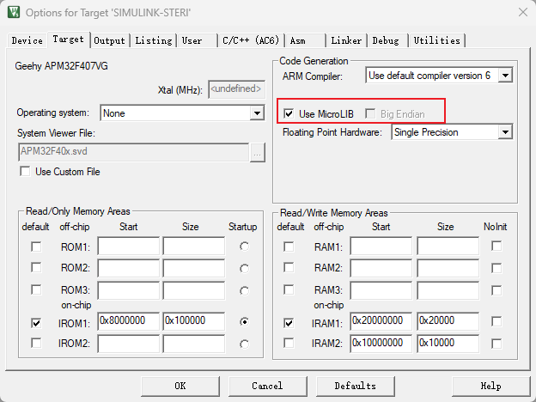Click the Xtal (MHz) input field
Viewport: 536px width, 402px height.
236,89
